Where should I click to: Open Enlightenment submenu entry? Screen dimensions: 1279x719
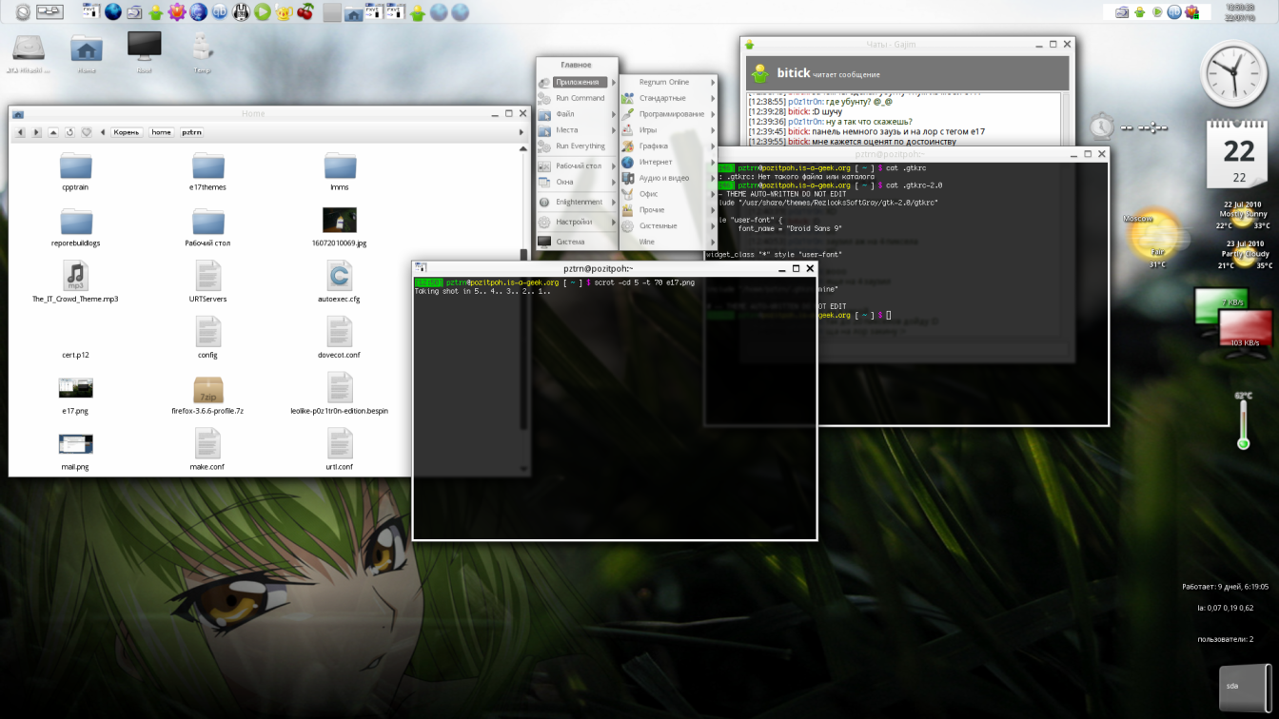[577, 202]
